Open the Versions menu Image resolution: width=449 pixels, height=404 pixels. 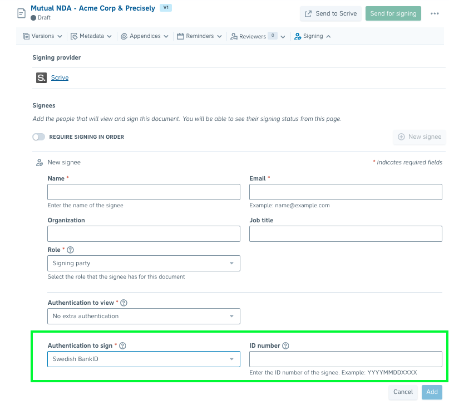pos(42,36)
